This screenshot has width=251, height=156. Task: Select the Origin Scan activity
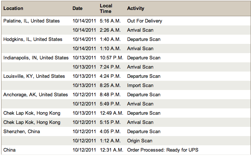tap(140, 141)
